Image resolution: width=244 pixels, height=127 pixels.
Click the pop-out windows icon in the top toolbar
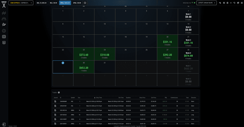point(238,3)
